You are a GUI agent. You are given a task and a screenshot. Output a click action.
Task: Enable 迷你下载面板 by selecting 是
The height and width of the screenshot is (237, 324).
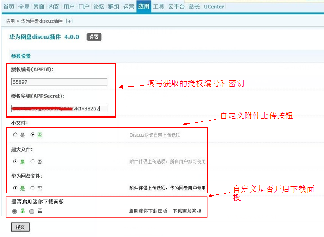15,211
